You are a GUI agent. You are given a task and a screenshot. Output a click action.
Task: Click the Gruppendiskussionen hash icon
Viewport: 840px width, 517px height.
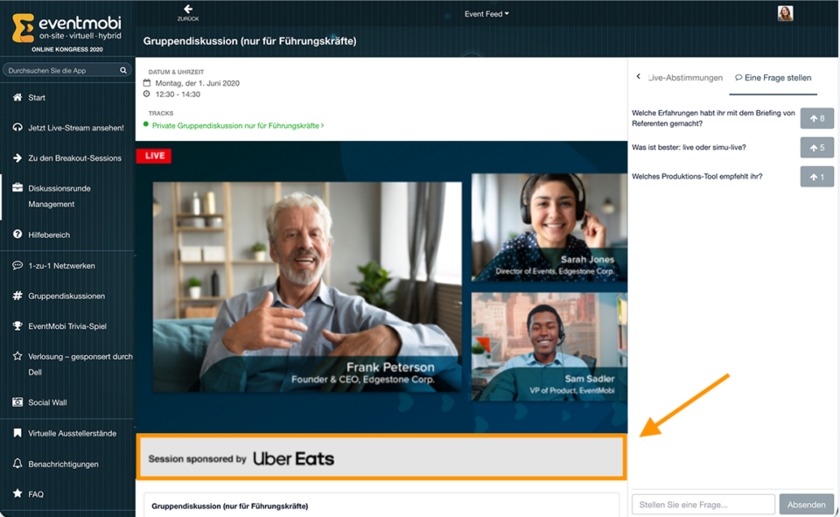(x=17, y=296)
